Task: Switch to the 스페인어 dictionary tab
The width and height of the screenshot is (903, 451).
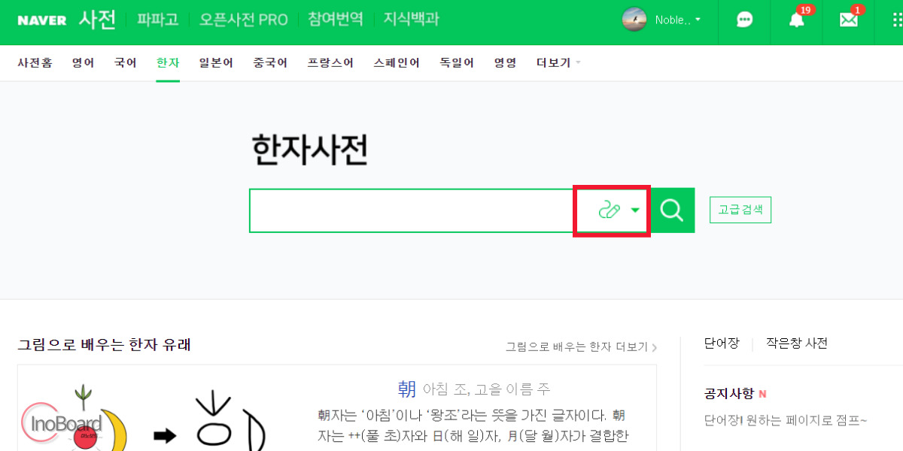Action: click(x=397, y=63)
